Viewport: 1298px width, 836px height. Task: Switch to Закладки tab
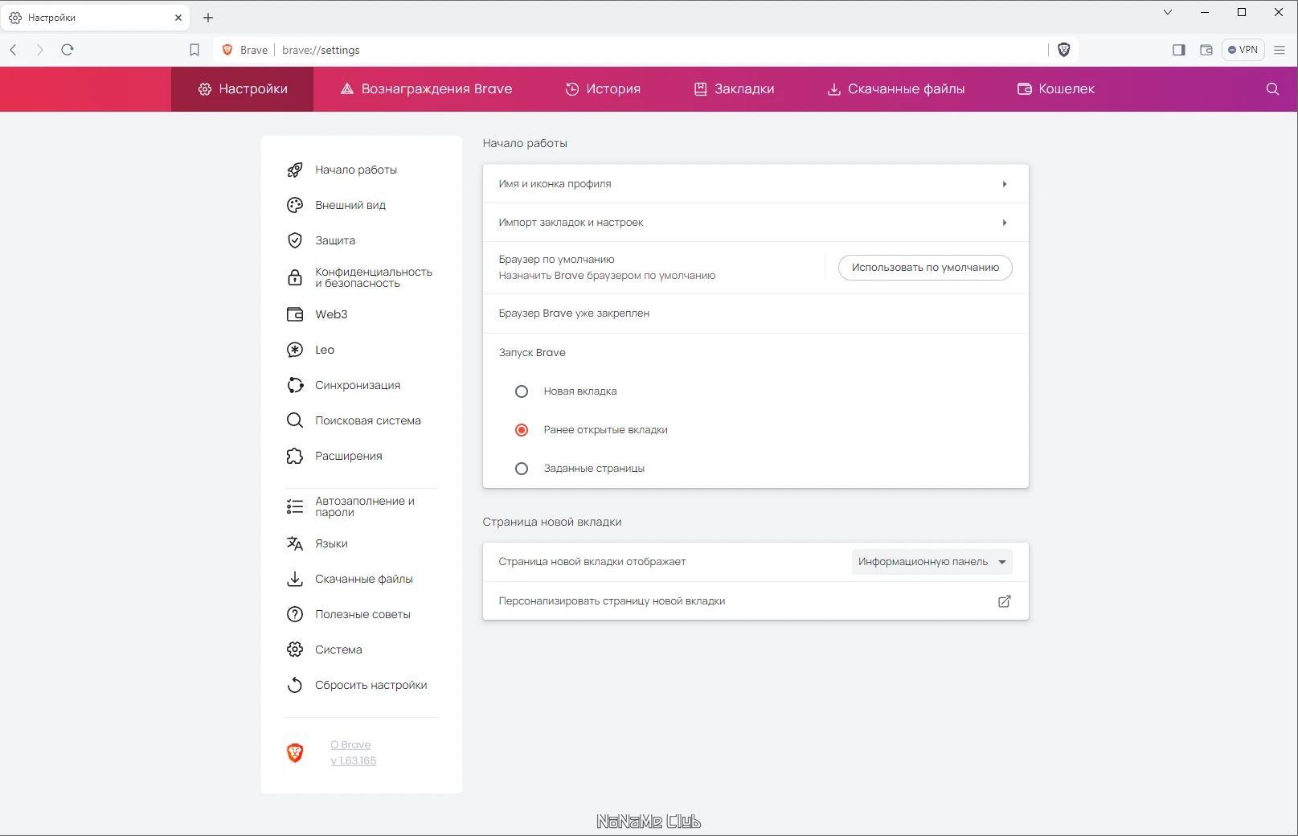pos(734,89)
